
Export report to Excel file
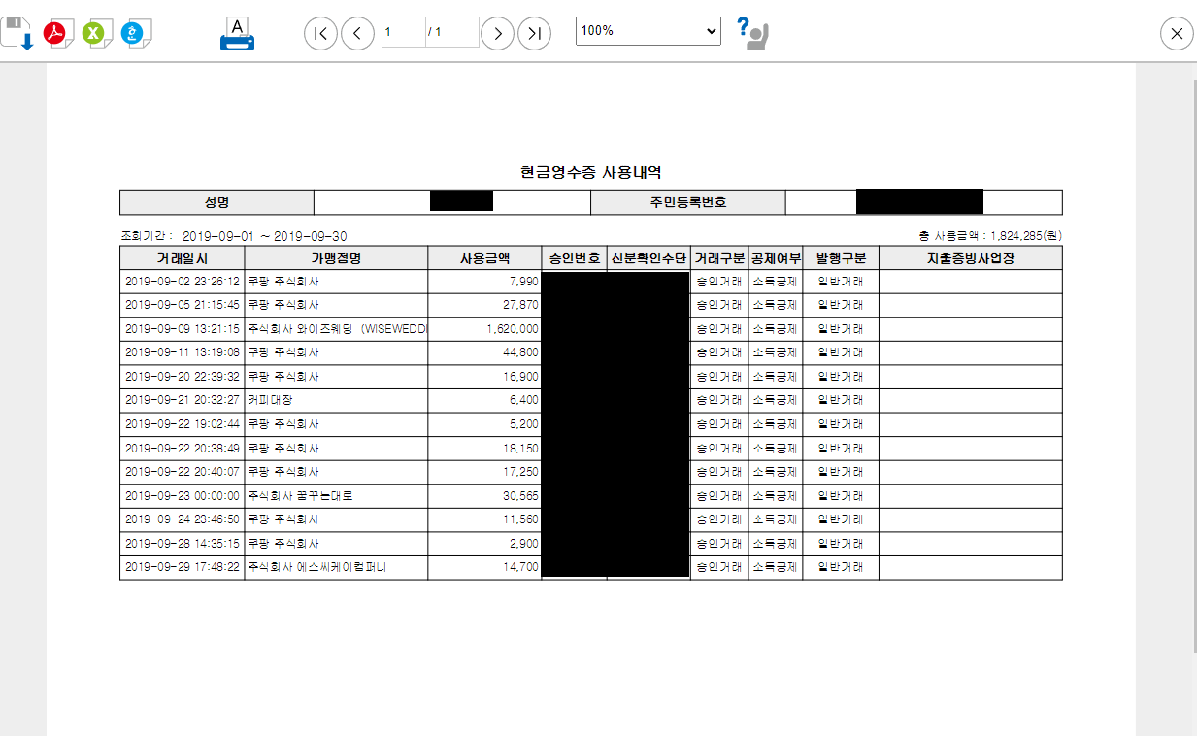tap(96, 33)
